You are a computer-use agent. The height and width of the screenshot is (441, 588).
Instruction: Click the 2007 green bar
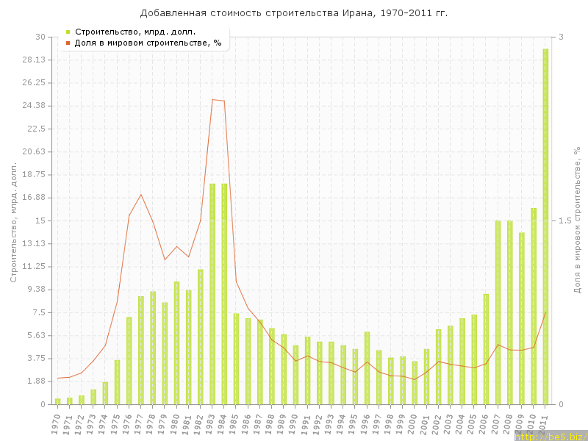[x=498, y=312]
